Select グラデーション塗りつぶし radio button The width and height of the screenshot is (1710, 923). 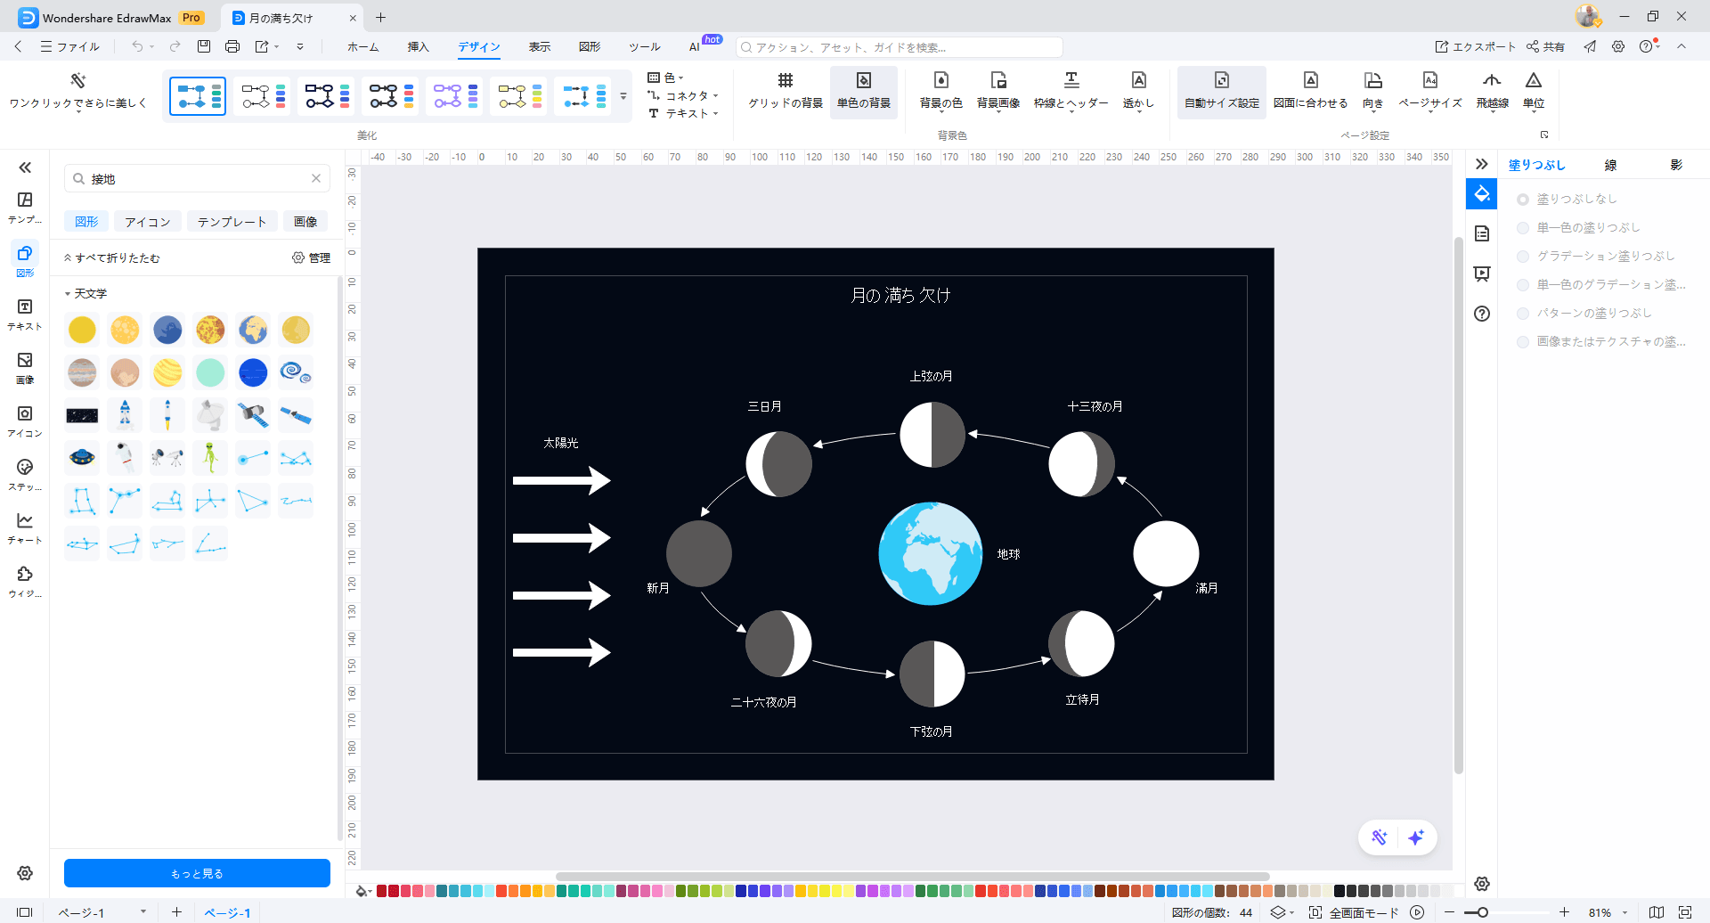click(1523, 257)
